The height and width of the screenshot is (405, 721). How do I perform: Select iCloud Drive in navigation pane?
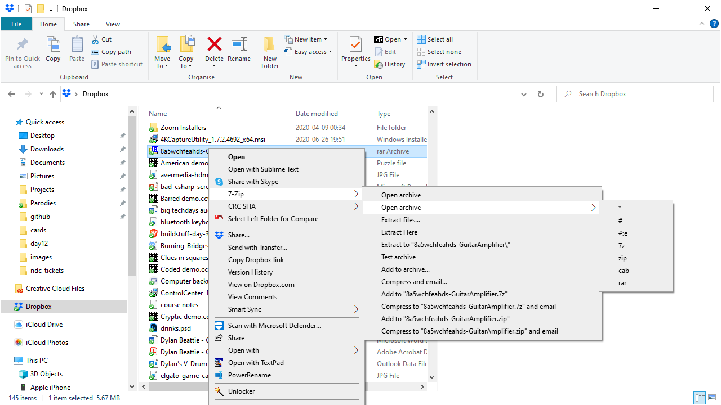[44, 325]
